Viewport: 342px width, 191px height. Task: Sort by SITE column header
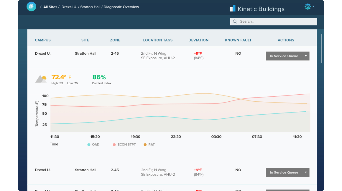85,40
